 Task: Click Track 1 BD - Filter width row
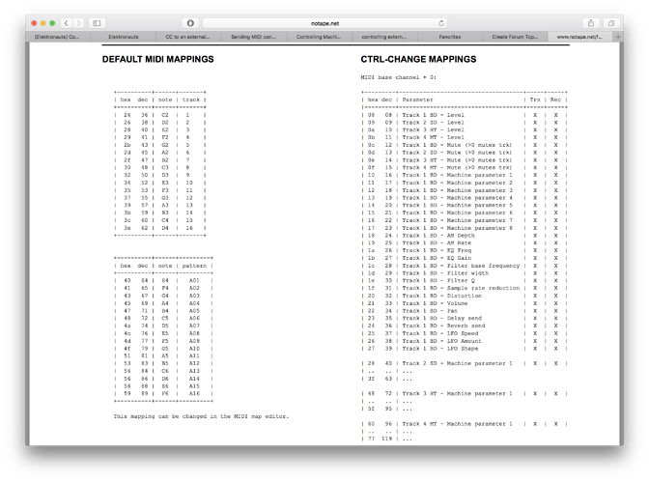465,273
